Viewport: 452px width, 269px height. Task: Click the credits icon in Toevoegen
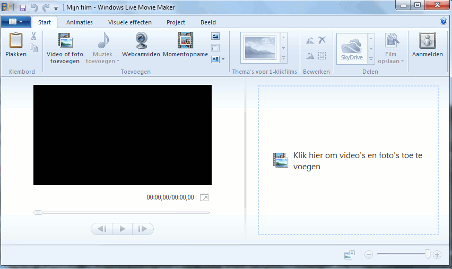pos(215,59)
